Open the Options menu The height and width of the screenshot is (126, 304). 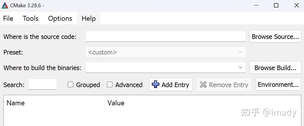coord(60,18)
